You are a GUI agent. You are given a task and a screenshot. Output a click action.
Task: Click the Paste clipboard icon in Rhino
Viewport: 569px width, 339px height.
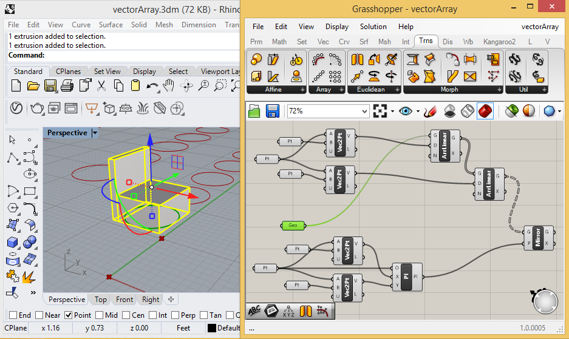pos(135,86)
